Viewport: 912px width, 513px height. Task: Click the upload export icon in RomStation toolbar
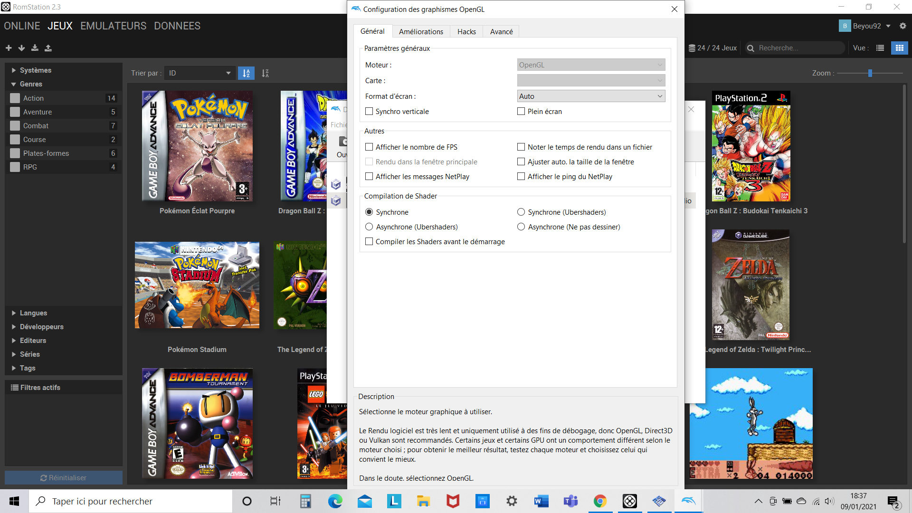tap(48, 48)
